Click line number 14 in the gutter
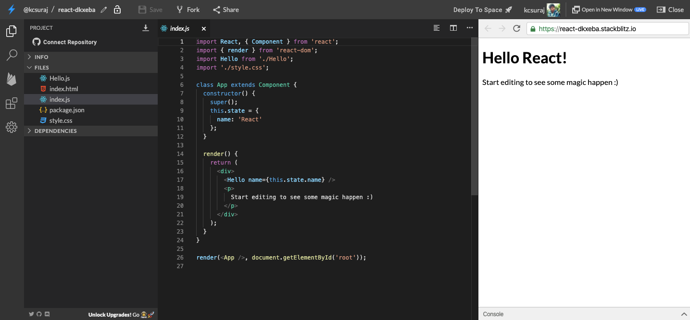The height and width of the screenshot is (320, 690). 180,154
